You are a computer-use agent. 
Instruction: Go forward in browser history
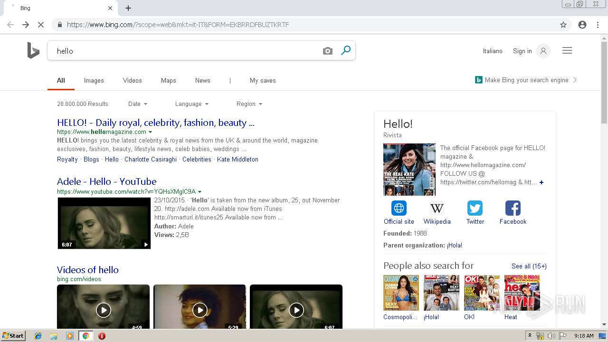(x=26, y=25)
